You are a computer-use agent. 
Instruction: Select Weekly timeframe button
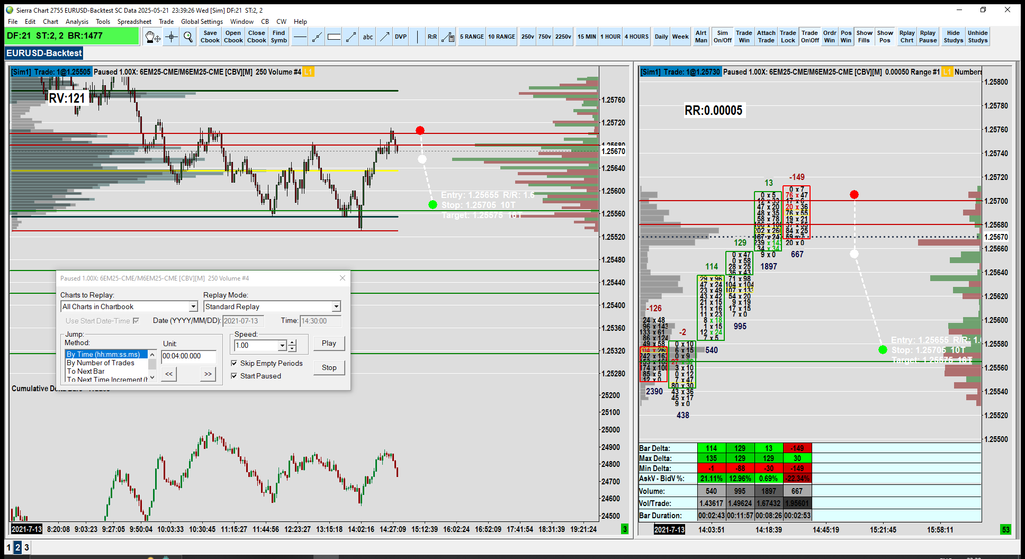pos(680,37)
